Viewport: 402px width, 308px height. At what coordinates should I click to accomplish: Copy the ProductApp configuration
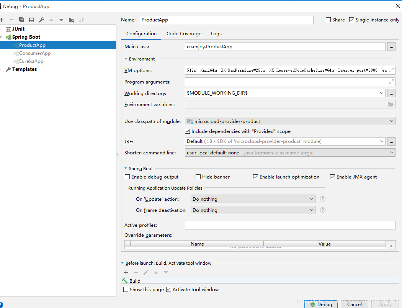click(21, 20)
